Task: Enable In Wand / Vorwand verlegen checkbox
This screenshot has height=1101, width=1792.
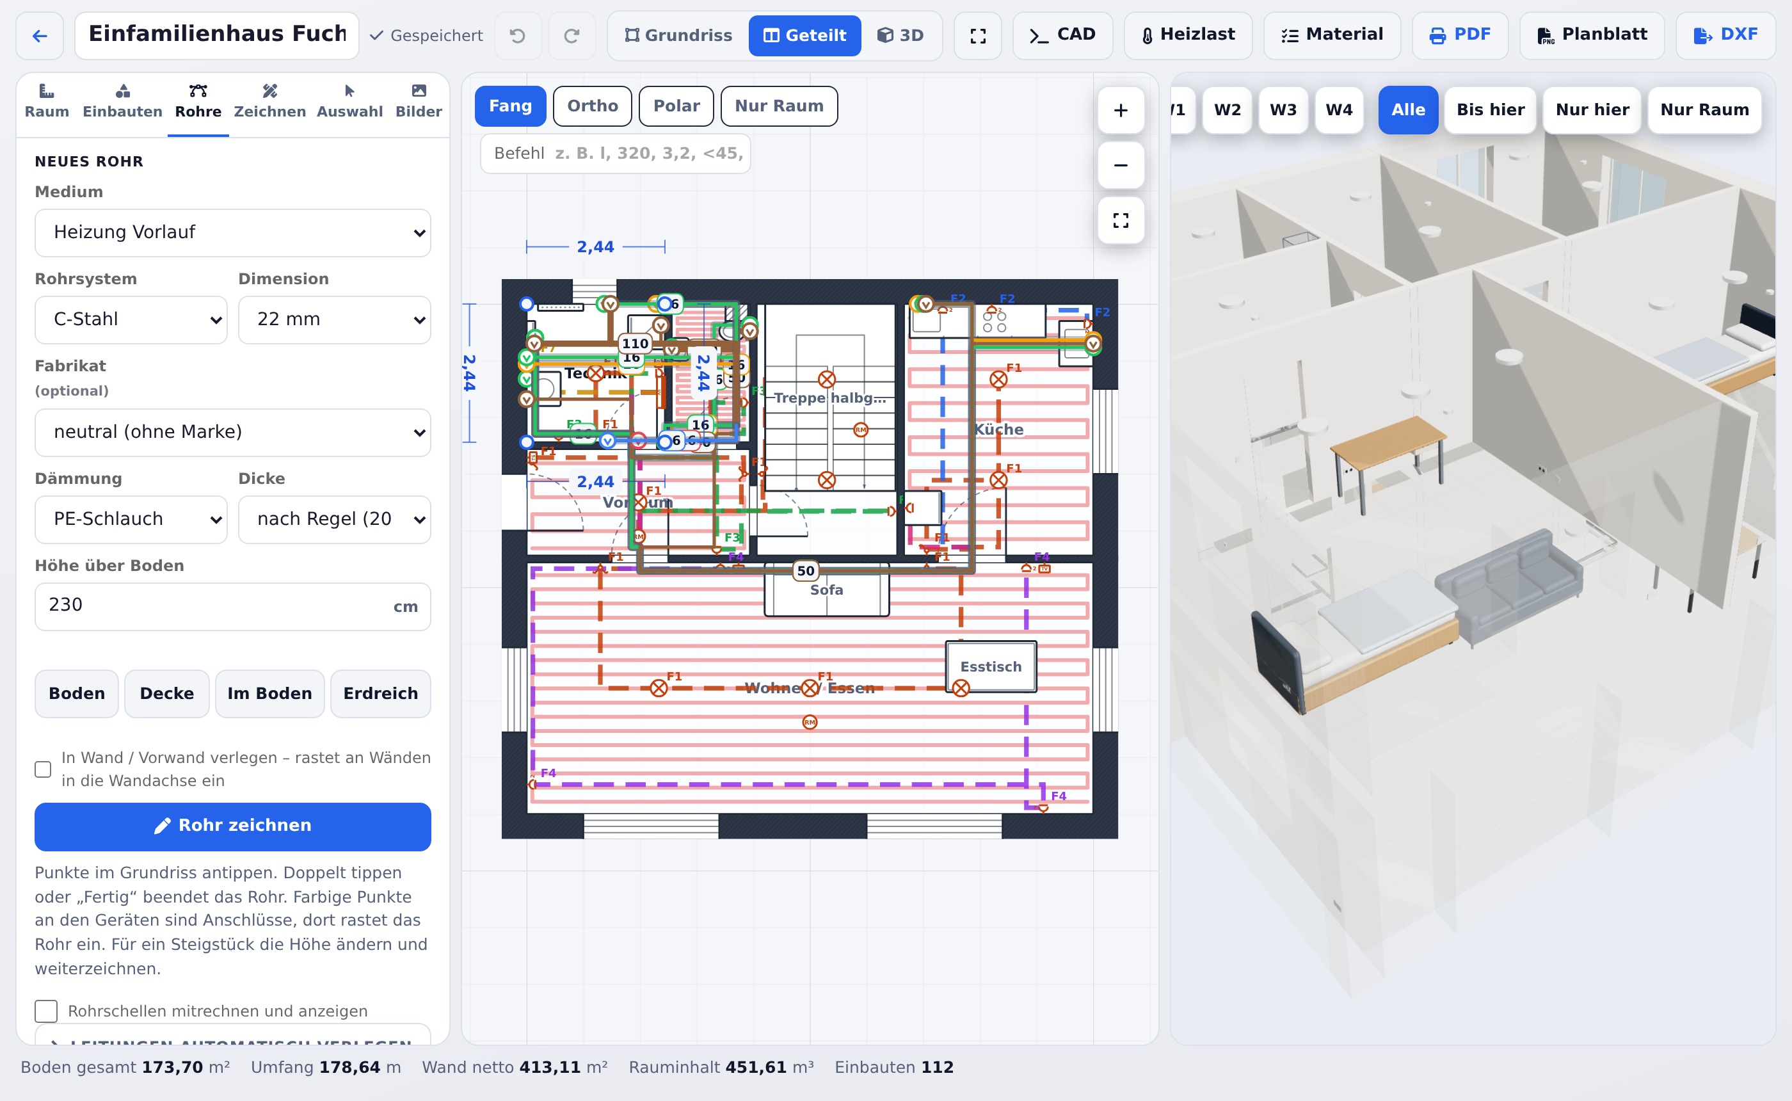Action: pyautogui.click(x=43, y=769)
